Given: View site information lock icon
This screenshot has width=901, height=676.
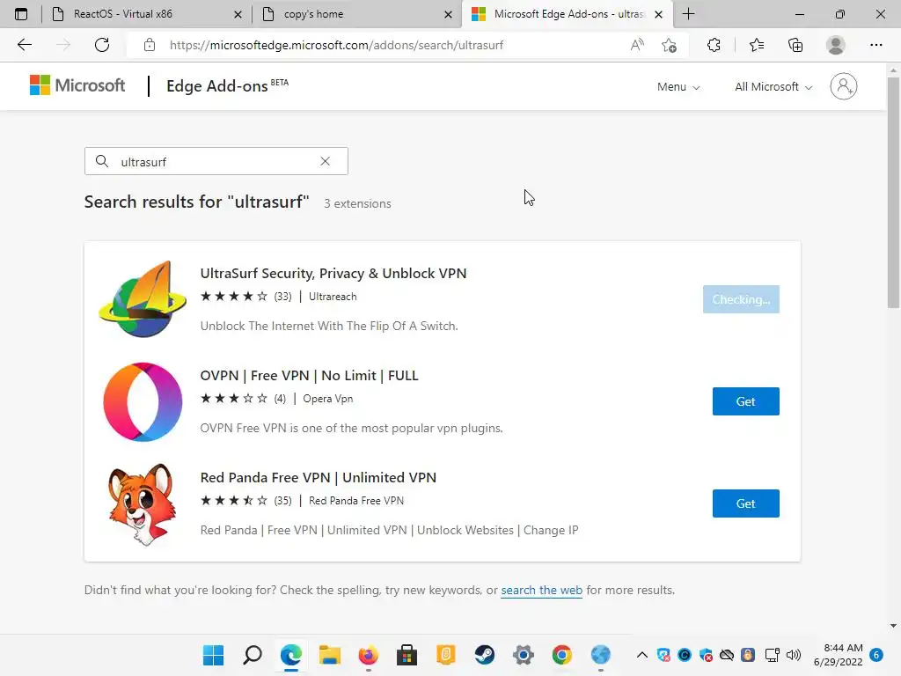Looking at the screenshot, I should point(150,45).
